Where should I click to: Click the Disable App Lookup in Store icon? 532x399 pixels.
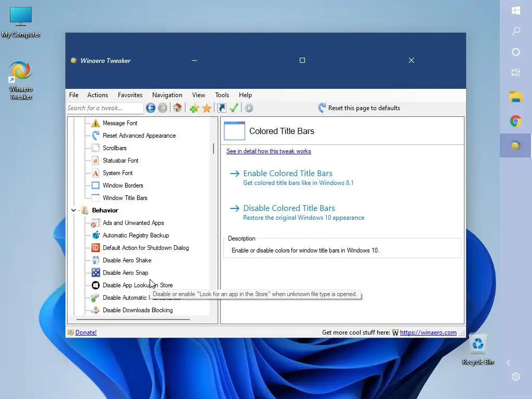[x=96, y=285]
